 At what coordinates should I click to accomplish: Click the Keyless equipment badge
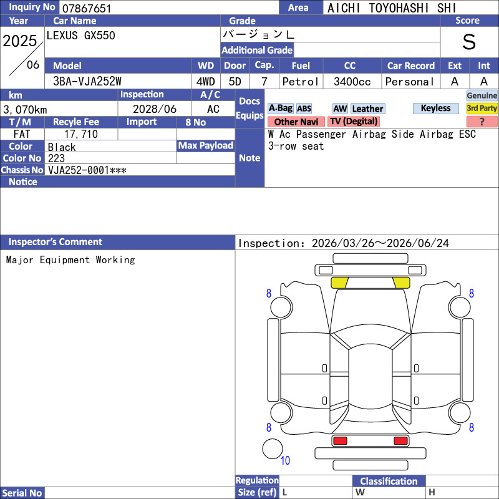[x=435, y=109]
